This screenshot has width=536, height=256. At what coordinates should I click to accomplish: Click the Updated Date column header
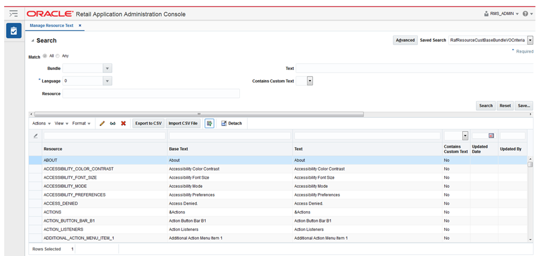coord(480,149)
